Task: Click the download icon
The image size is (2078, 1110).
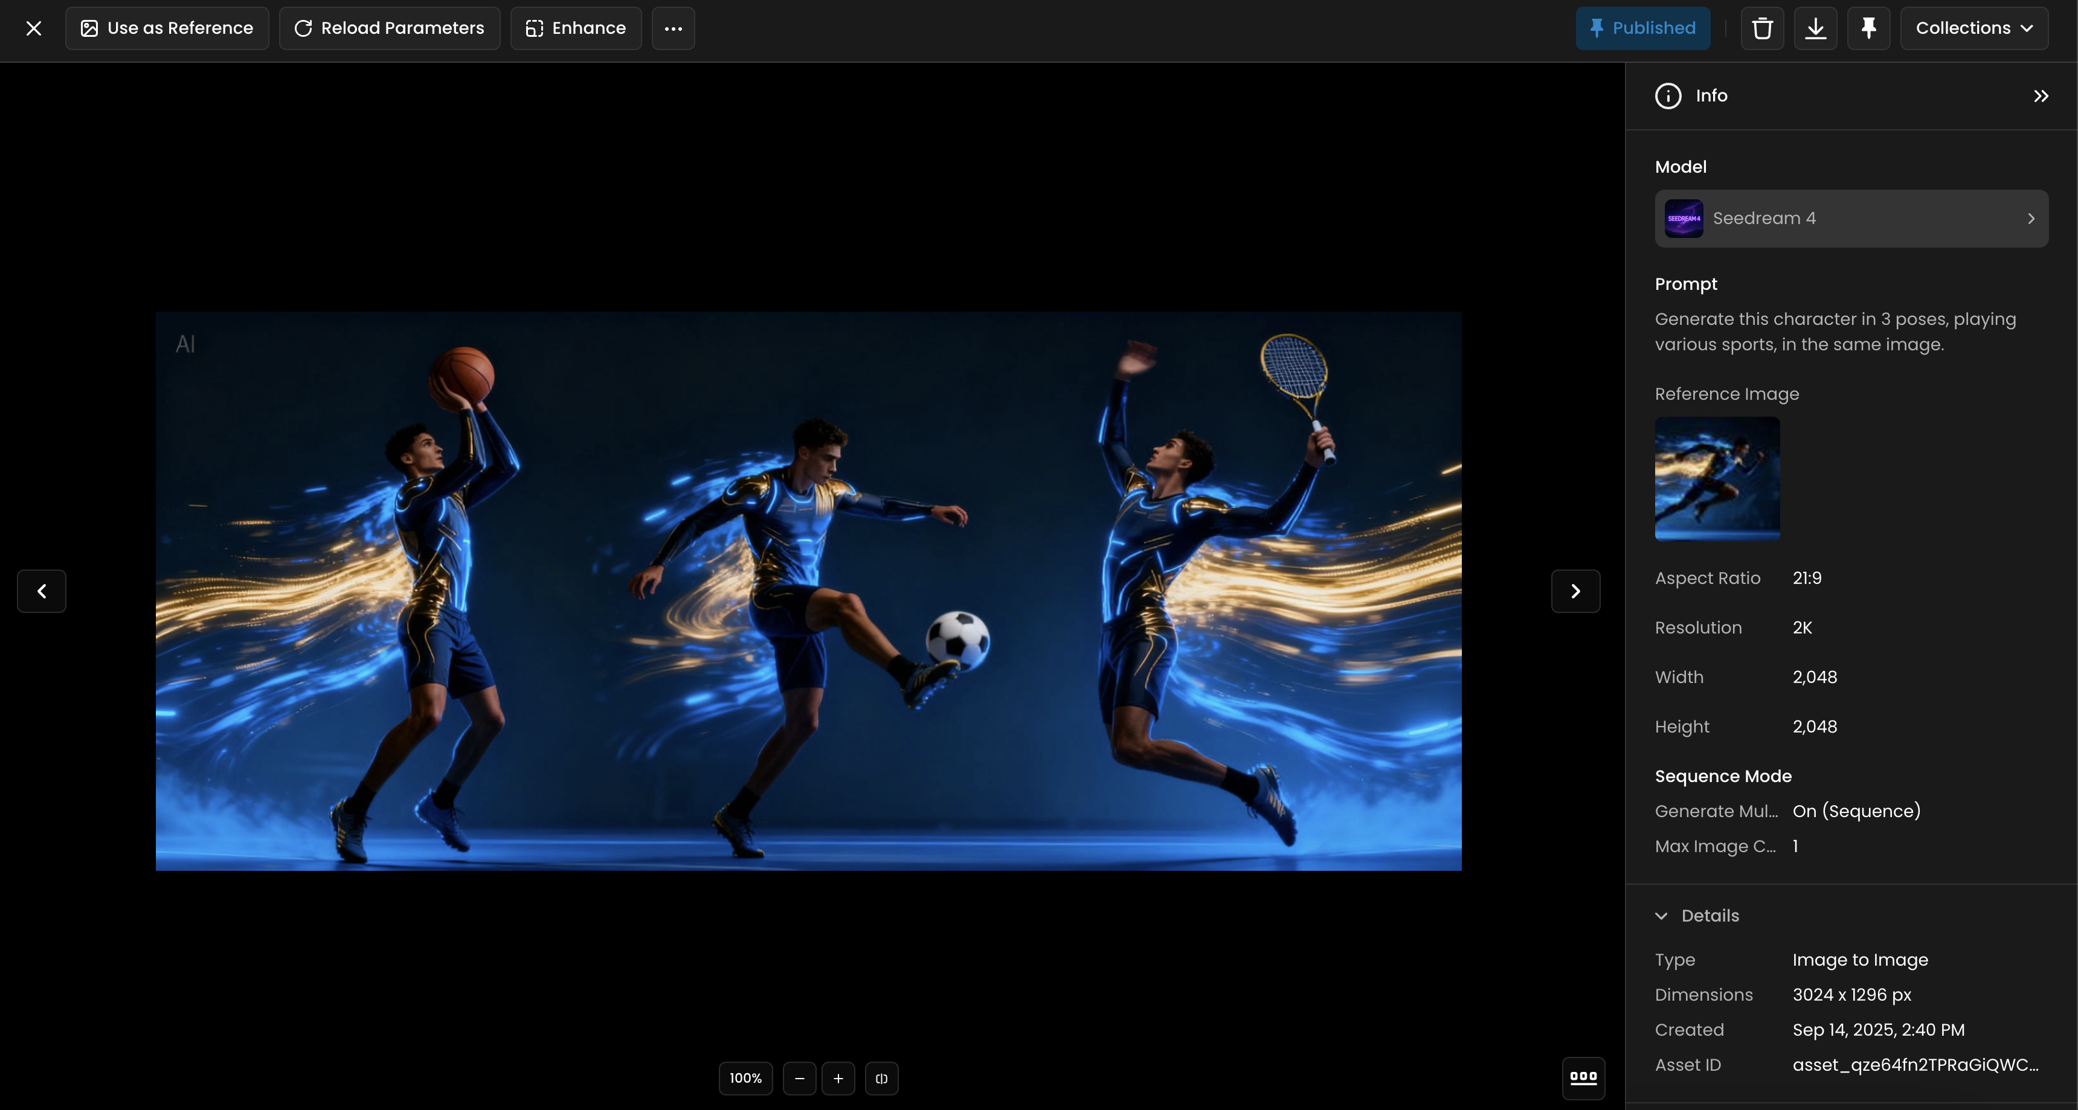Action: click(x=1815, y=28)
